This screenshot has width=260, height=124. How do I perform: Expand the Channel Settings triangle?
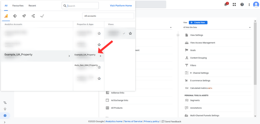pos(191,73)
